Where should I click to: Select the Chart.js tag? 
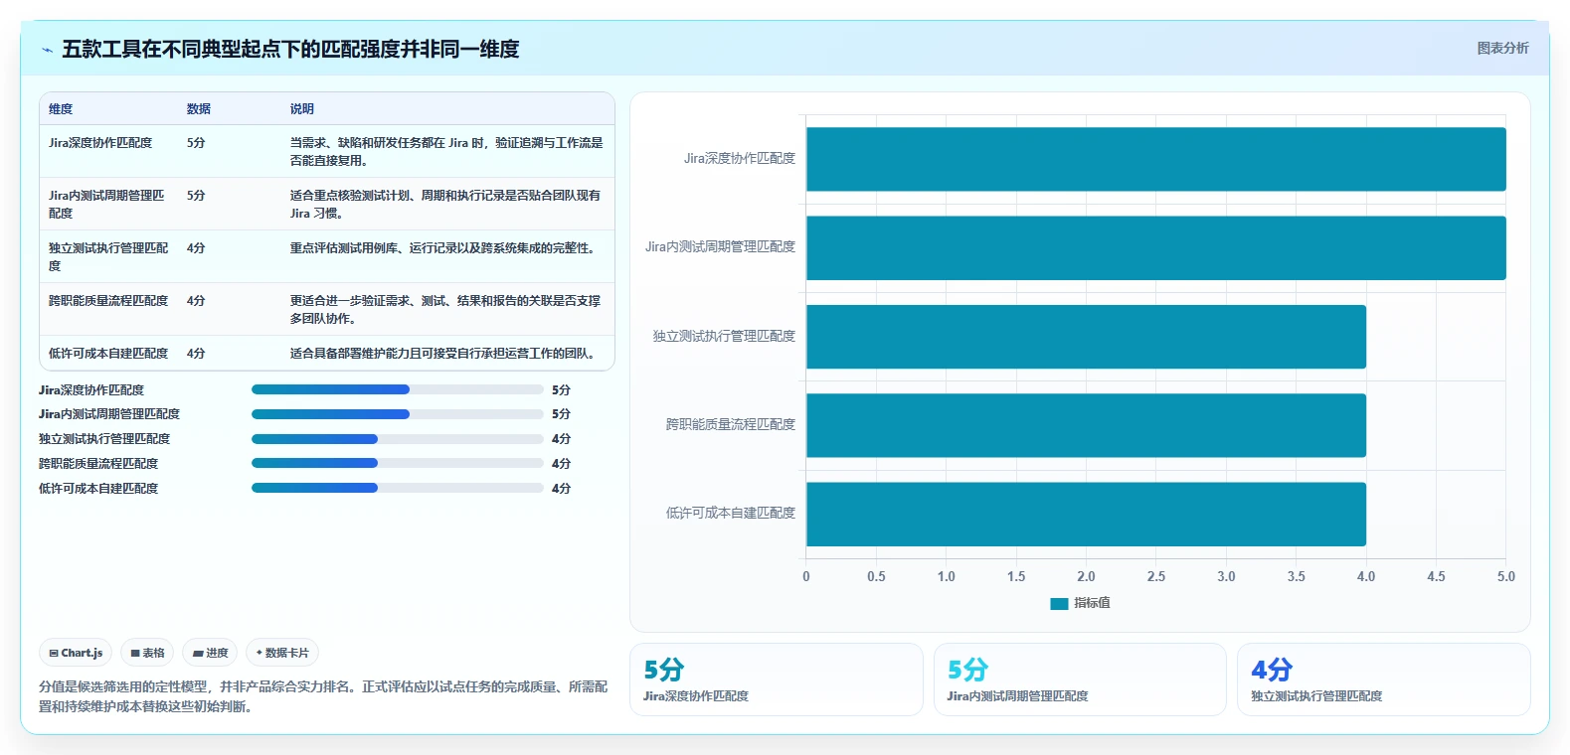[x=76, y=653]
